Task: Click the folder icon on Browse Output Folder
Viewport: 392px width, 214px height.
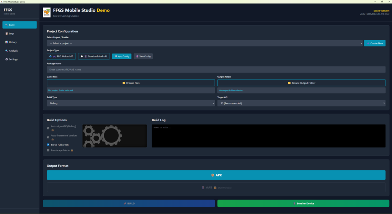Action: point(289,83)
